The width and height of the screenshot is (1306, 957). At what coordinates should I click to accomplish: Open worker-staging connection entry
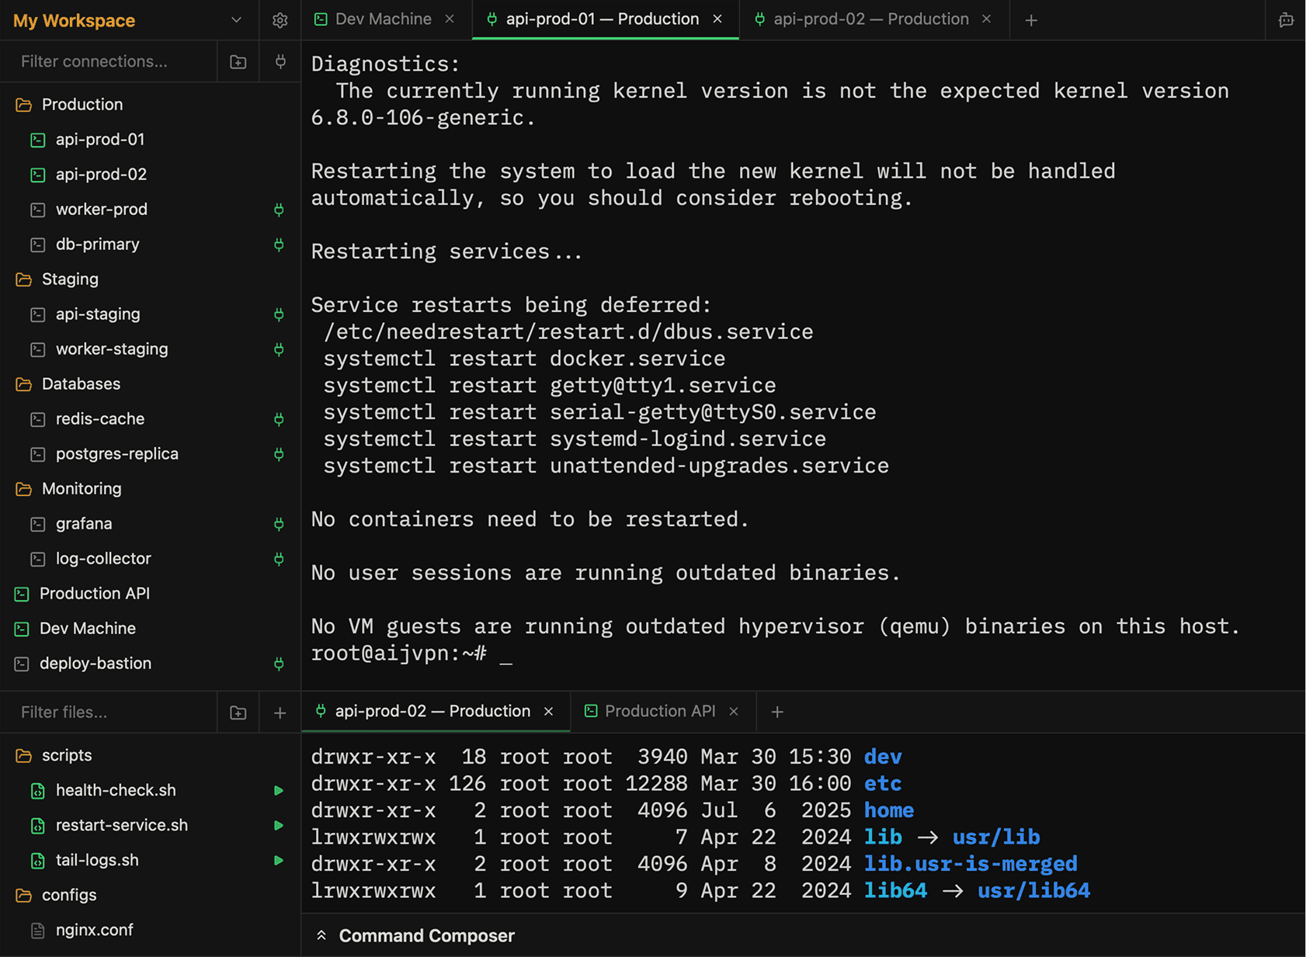coord(151,348)
